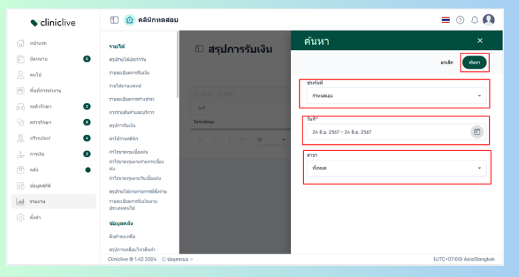The image size is (519, 277).
Task: Click the (UTC+07:00) Asia/Bangkok timezone text
Action: (464, 259)
